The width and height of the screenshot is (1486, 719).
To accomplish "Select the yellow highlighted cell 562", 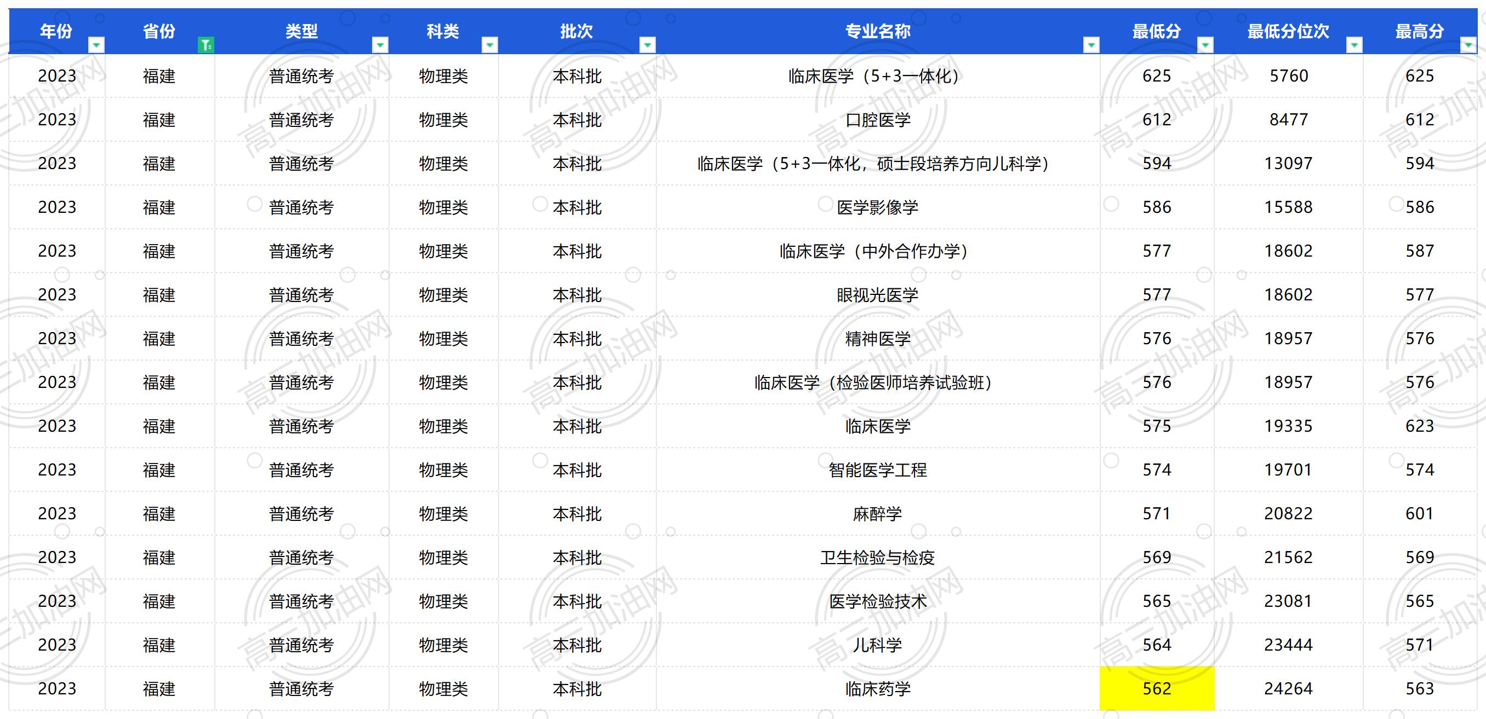I will 1157,688.
